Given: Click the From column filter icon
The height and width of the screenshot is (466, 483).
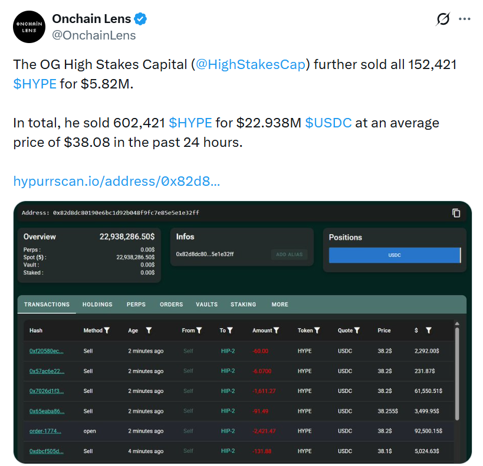Looking at the screenshot, I should pyautogui.click(x=199, y=330).
